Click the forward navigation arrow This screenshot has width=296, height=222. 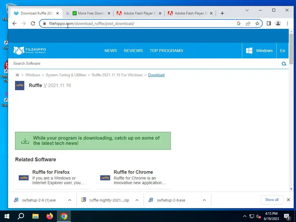click(x=24, y=23)
